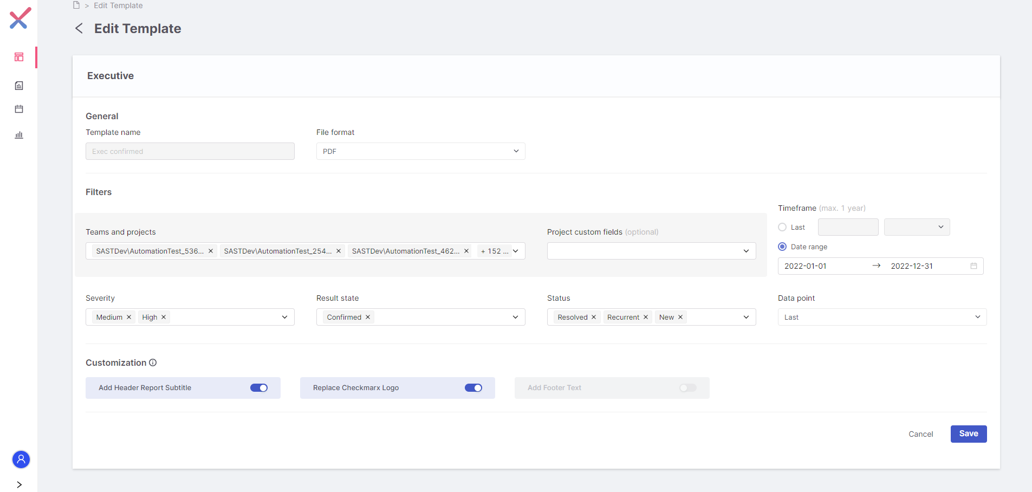Toggle Add Header Report Subtitle switch
The height and width of the screenshot is (492, 1032).
259,388
